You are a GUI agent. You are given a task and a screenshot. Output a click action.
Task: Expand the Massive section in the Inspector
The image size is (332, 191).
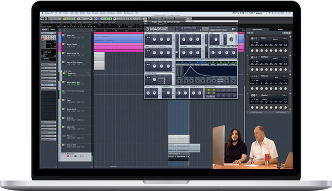click(48, 85)
